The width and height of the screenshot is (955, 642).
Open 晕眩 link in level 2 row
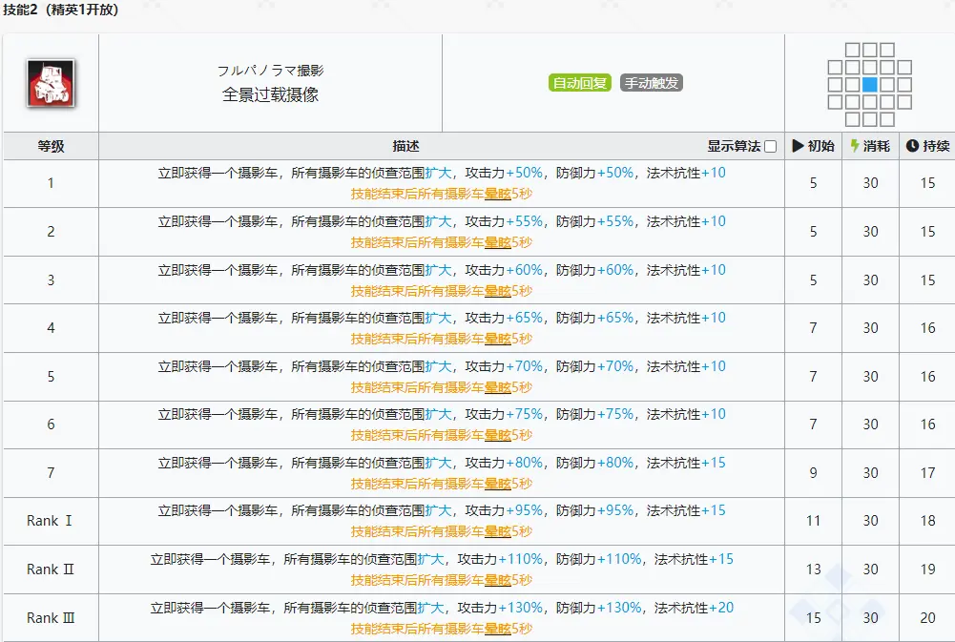point(498,242)
